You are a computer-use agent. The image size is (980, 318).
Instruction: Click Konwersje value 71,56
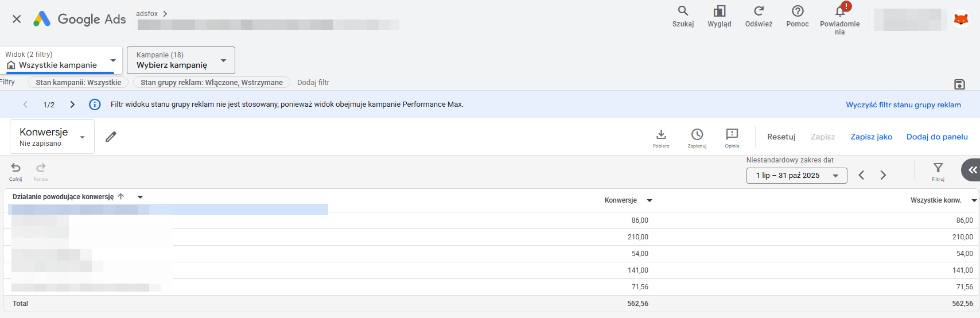pyautogui.click(x=640, y=287)
